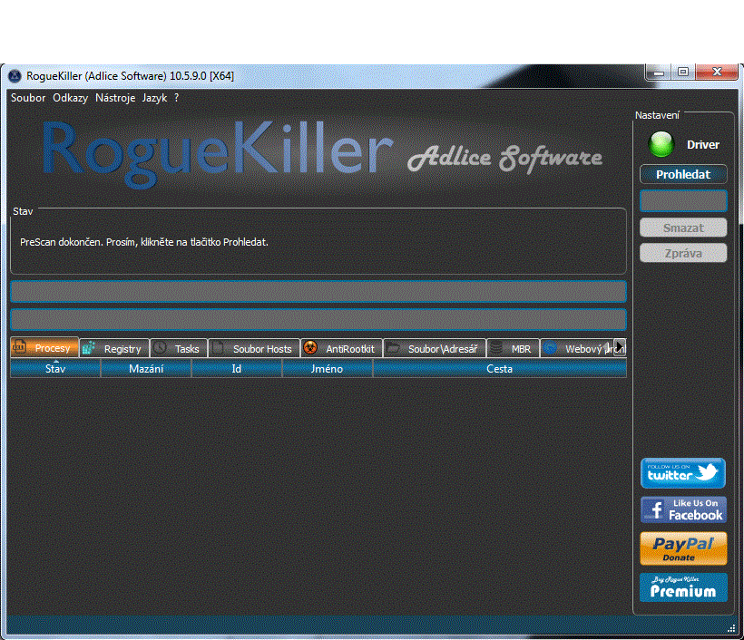
Task: Click the Smazat button
Action: coord(683,228)
